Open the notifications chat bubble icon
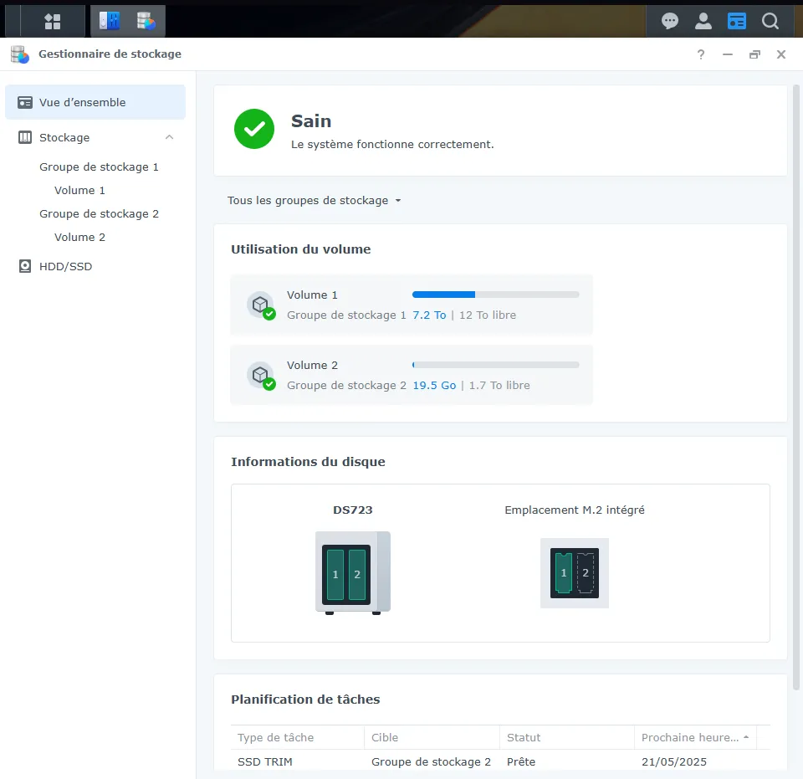Image resolution: width=803 pixels, height=779 pixels. 669,21
